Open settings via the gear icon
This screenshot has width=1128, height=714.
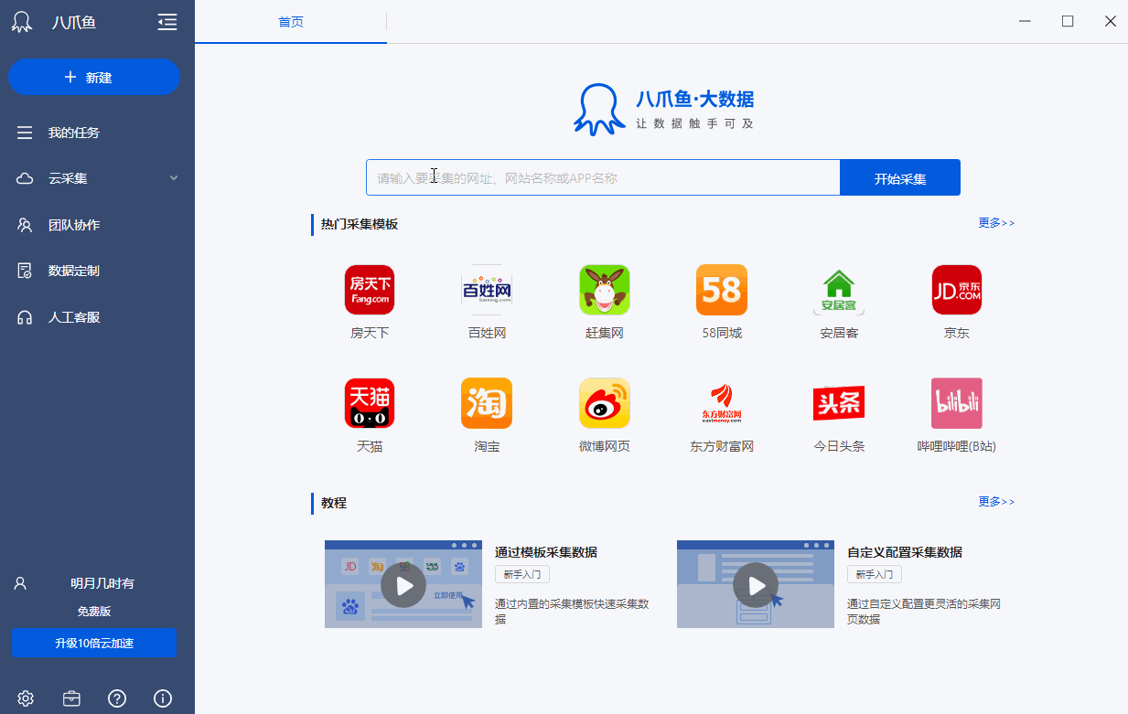[x=26, y=698]
